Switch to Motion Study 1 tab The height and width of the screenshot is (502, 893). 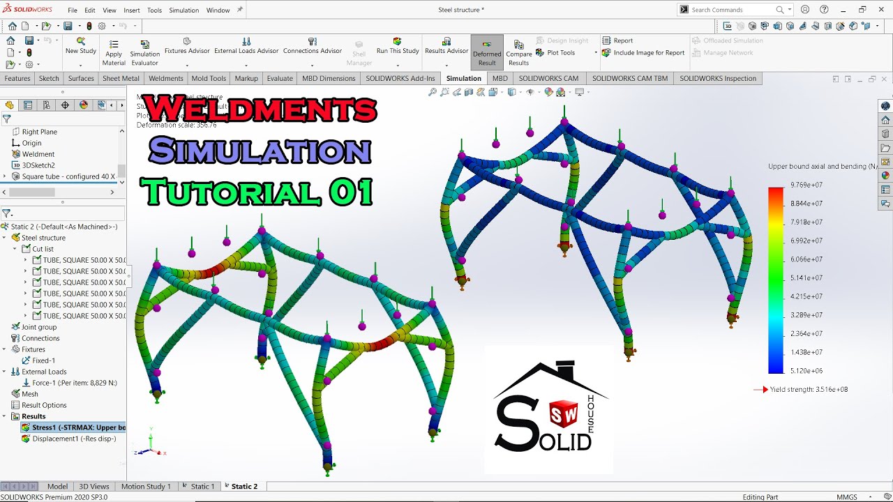tap(146, 486)
